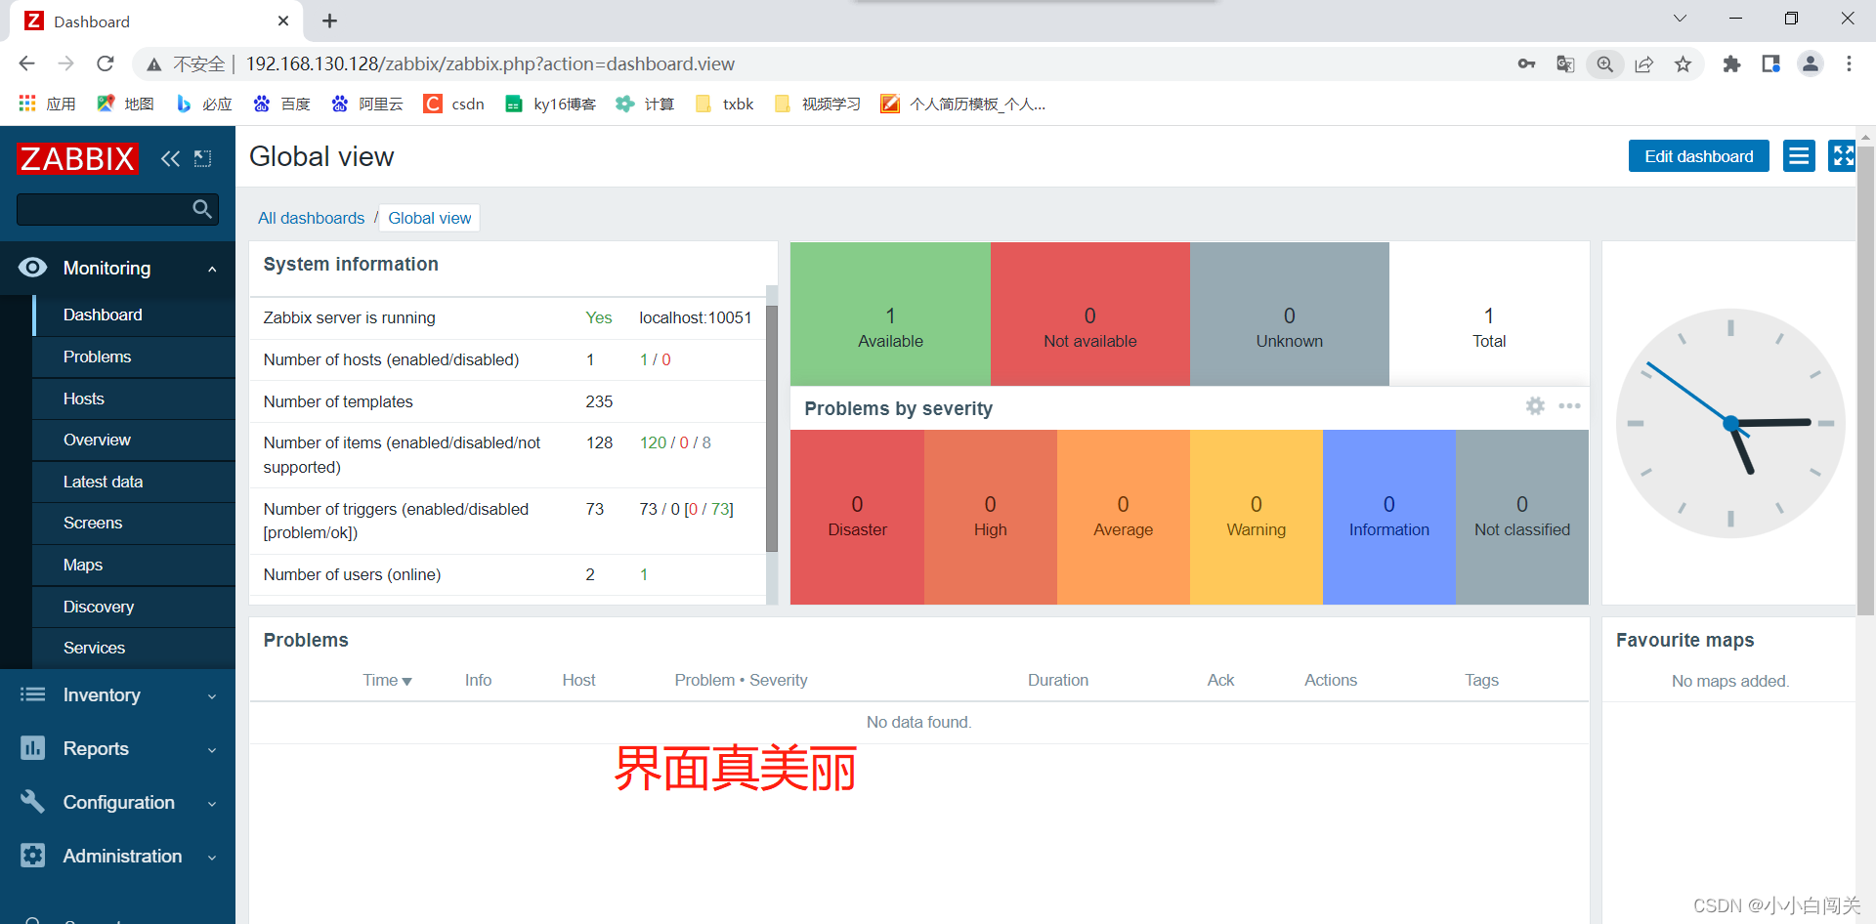Click the browser address bar URL

[490, 63]
